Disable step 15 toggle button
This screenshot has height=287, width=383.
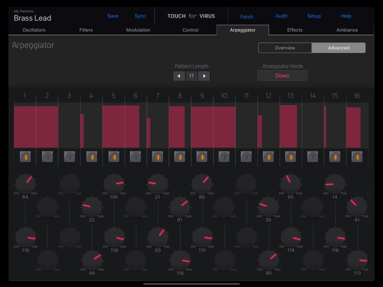335,157
